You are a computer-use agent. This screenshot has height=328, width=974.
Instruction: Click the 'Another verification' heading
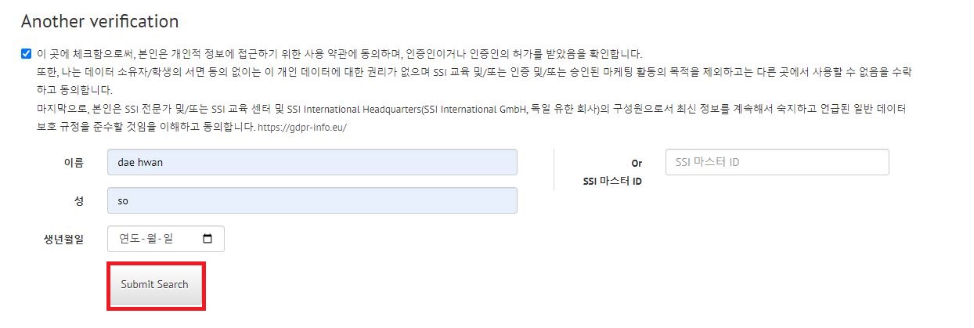[x=99, y=21]
